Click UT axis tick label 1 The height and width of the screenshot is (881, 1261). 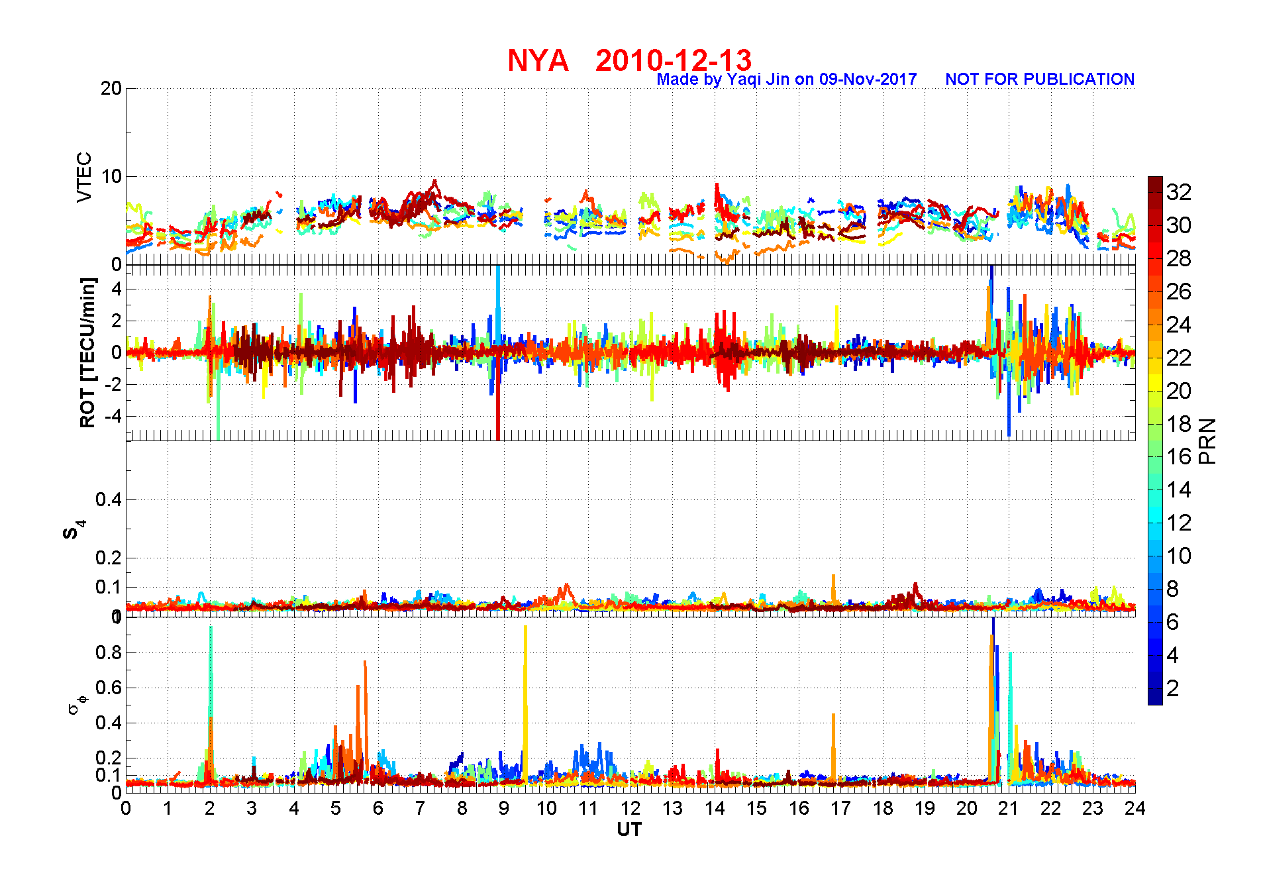click(x=168, y=808)
